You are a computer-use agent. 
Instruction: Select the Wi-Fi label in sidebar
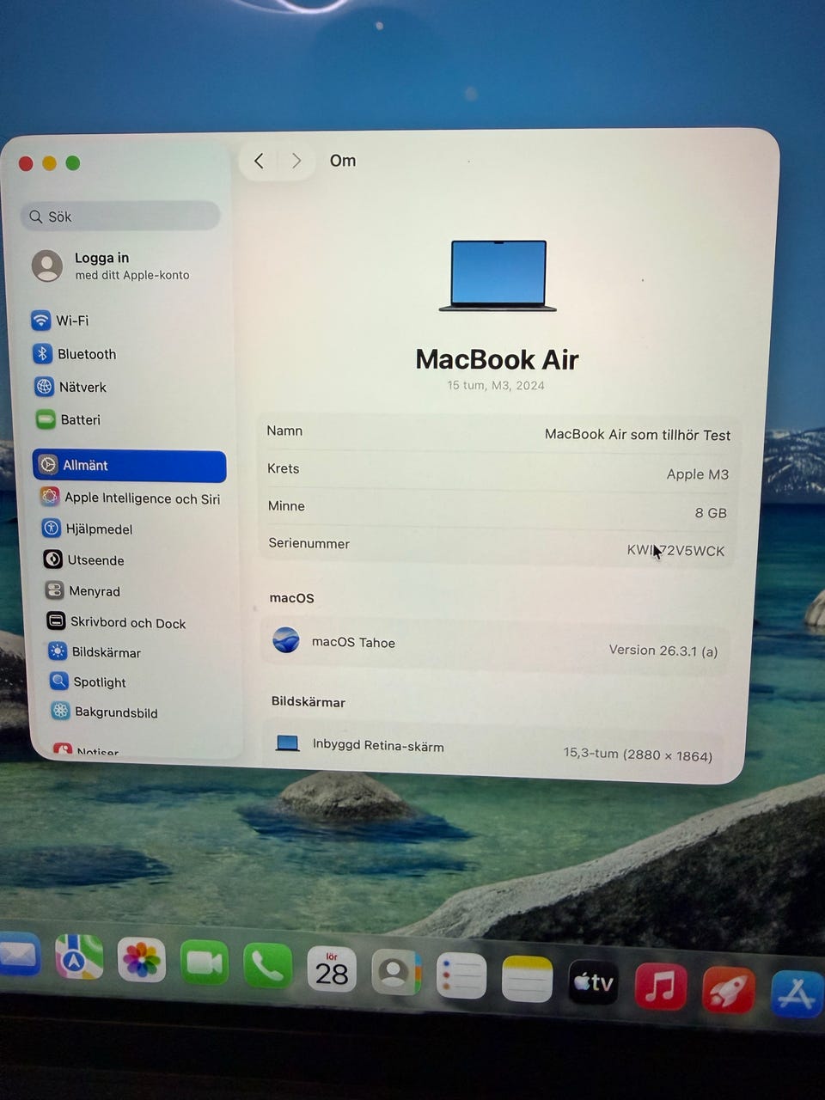click(x=72, y=321)
